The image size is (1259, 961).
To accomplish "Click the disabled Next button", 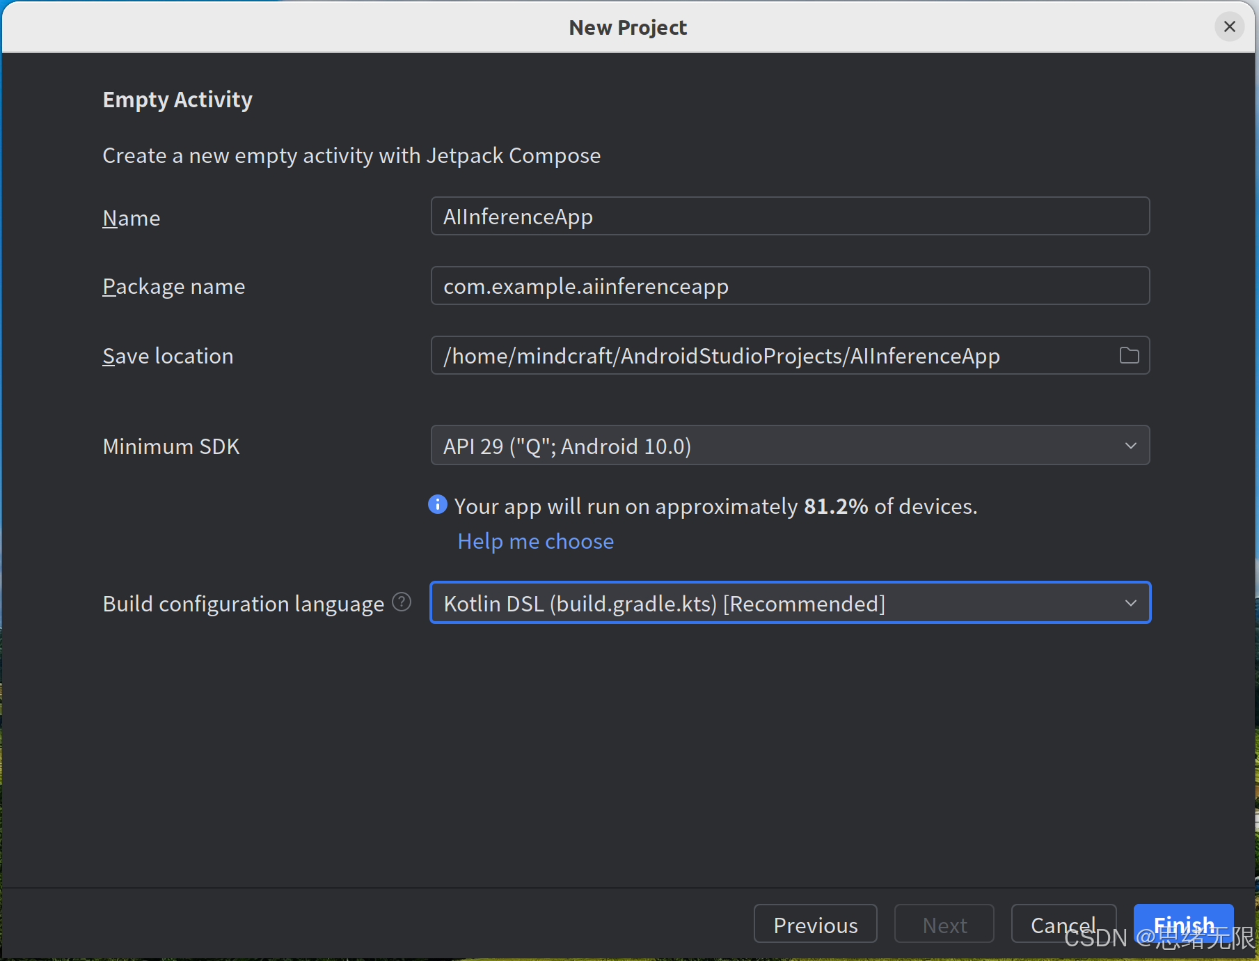I will (x=944, y=924).
